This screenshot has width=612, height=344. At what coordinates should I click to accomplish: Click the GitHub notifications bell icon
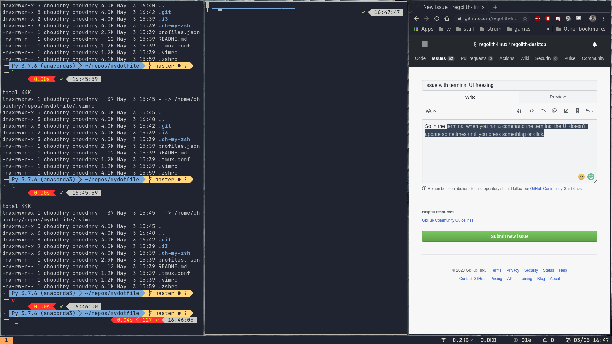(x=595, y=44)
